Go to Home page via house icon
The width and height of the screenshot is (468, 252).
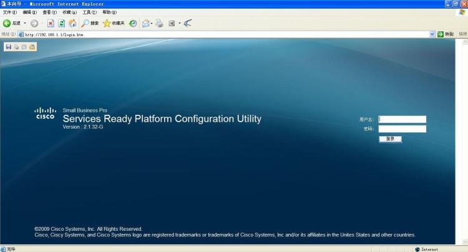72,23
